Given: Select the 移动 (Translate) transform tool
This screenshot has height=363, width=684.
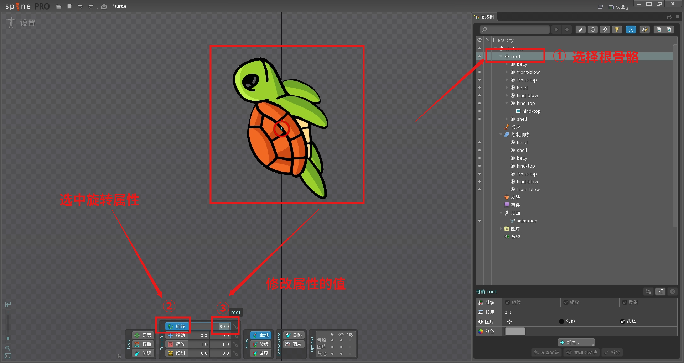Looking at the screenshot, I should coord(177,335).
